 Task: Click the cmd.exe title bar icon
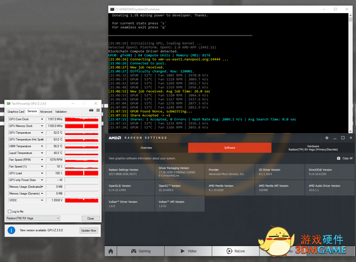coord(112,10)
